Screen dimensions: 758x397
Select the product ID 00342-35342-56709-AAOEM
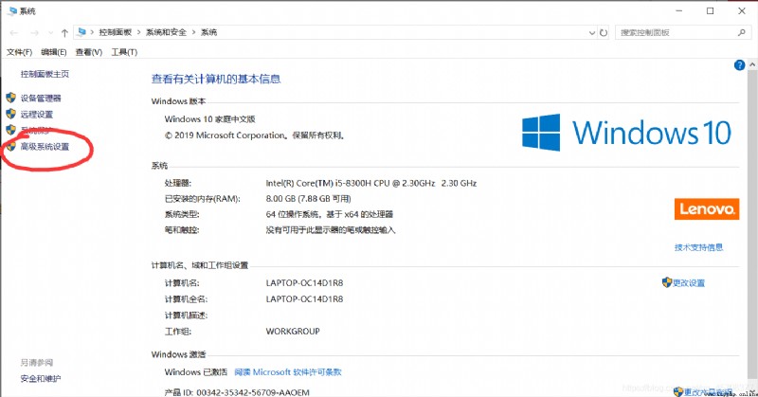(253, 392)
